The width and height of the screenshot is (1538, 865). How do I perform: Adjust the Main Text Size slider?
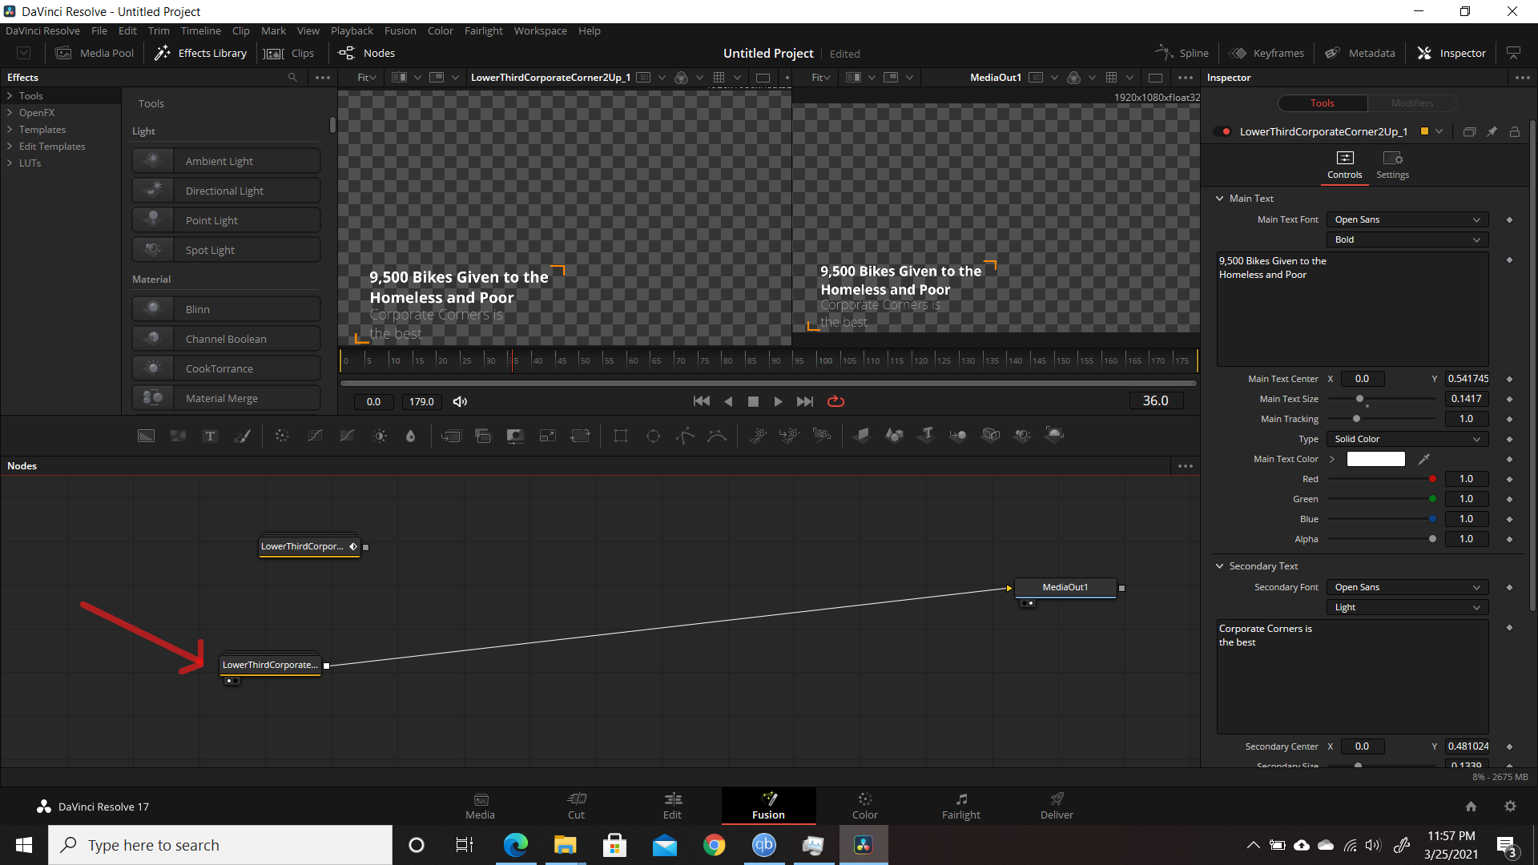click(1382, 399)
